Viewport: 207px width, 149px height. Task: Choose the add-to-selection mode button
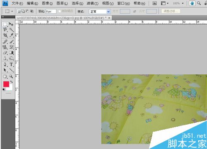[x=23, y=11]
